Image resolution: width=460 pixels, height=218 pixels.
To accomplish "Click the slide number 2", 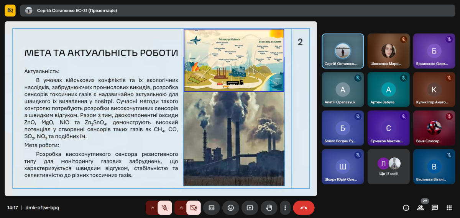I will pos(300,42).
